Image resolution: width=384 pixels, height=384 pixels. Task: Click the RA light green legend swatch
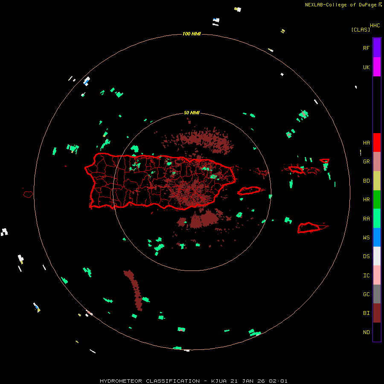(377, 218)
